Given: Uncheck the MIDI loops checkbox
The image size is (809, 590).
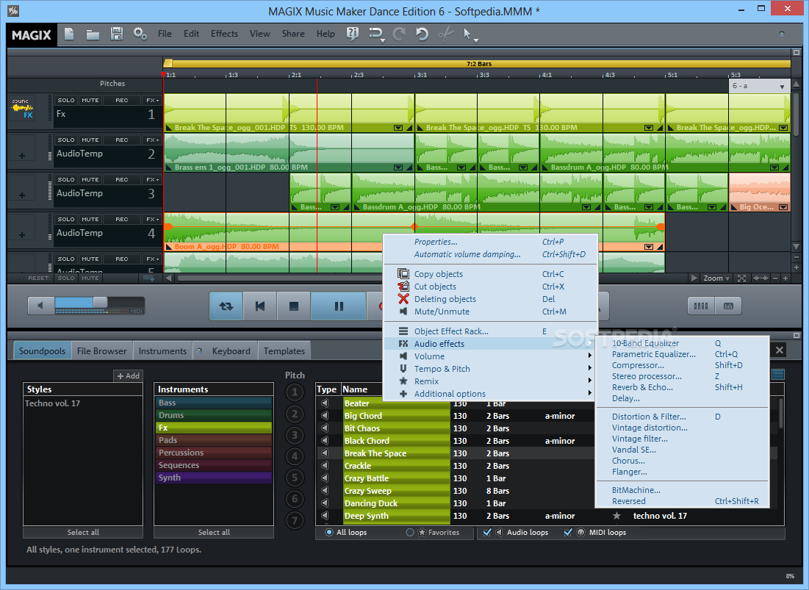Looking at the screenshot, I should [568, 532].
